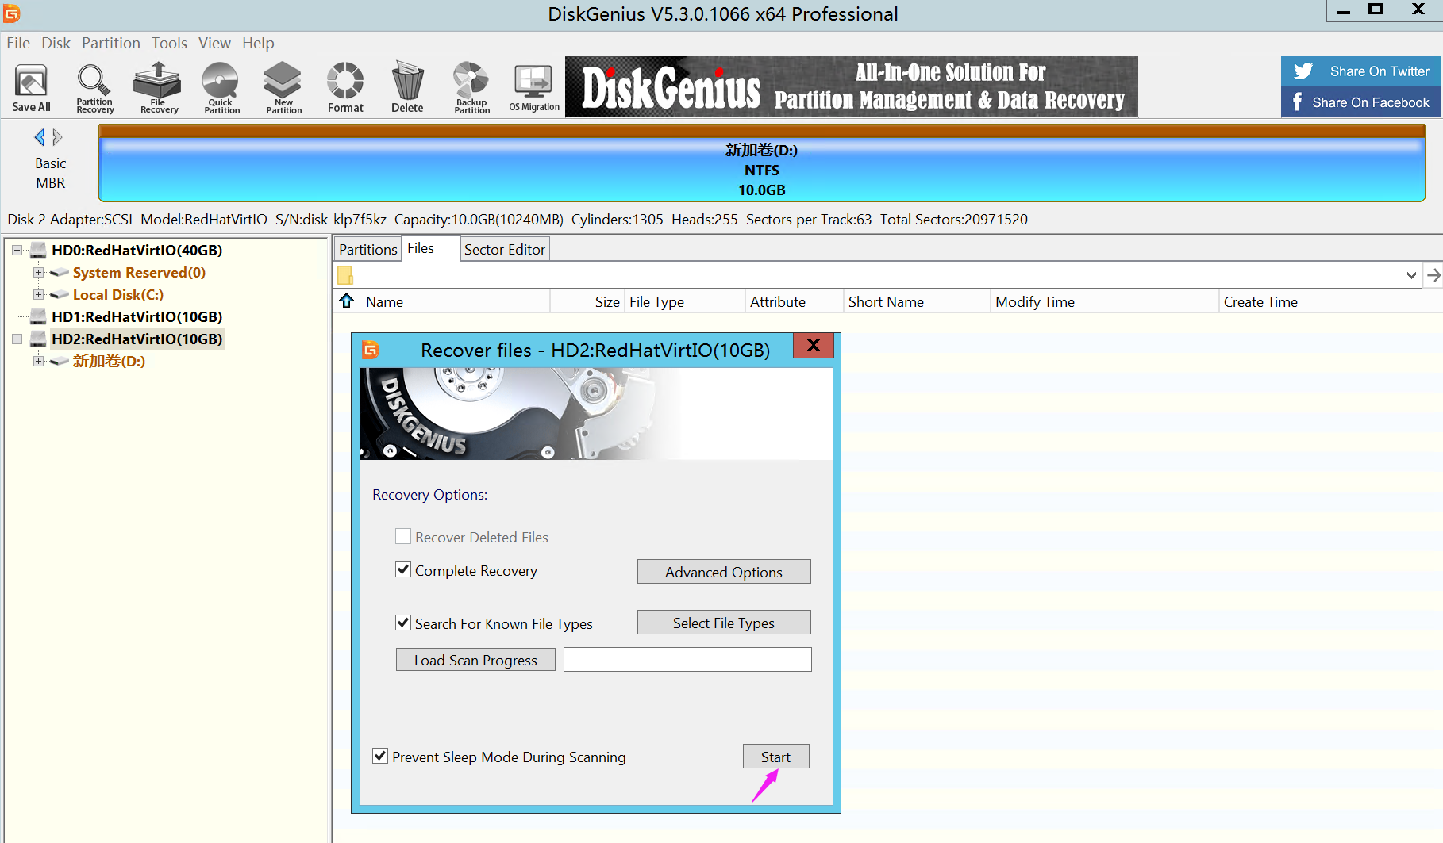Open the Partition menu

(111, 43)
